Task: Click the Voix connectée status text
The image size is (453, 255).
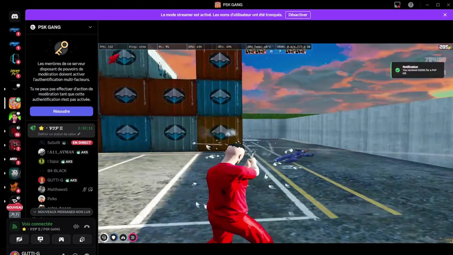Action: point(37,224)
